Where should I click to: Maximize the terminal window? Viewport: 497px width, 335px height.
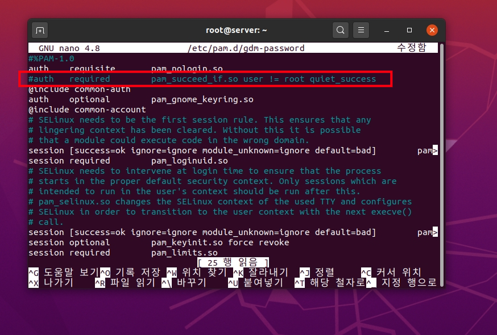click(x=409, y=30)
